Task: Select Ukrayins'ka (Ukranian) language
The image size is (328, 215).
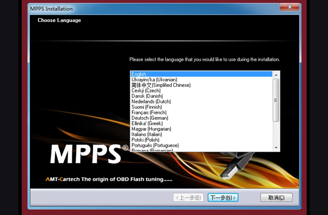Action: pyautogui.click(x=201, y=80)
